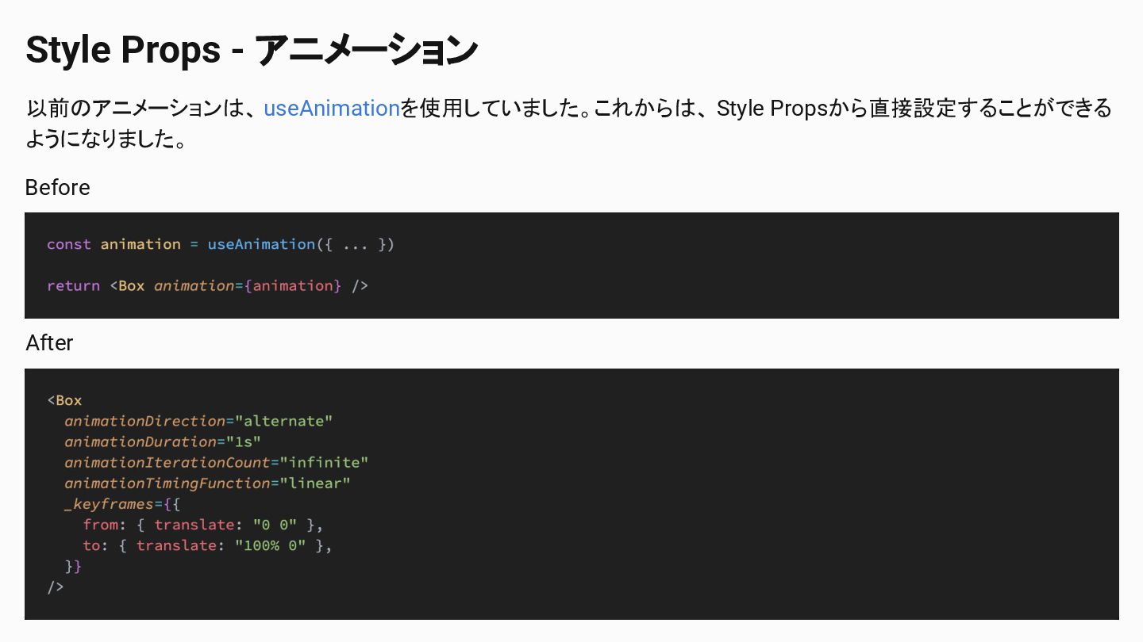Click the "alternate" string value
The height and width of the screenshot is (642, 1143).
[x=284, y=421]
